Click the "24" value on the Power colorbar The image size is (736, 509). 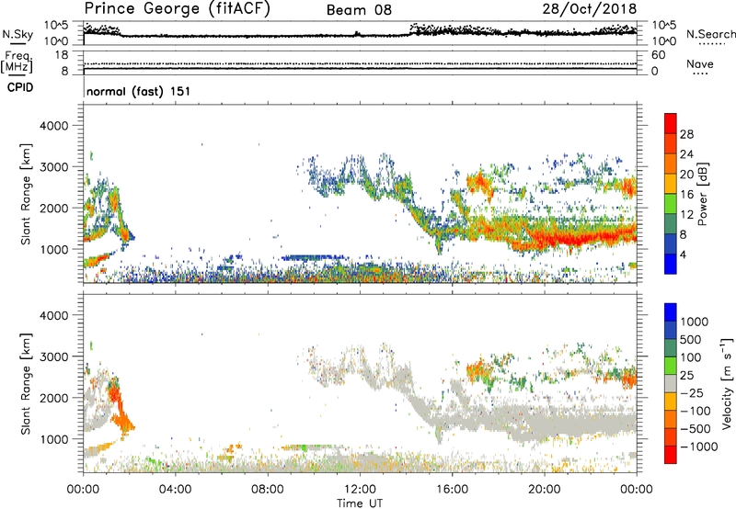(x=686, y=154)
